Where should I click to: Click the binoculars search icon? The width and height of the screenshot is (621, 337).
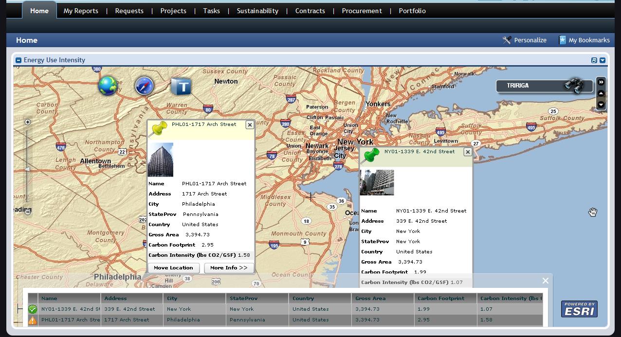(574, 86)
